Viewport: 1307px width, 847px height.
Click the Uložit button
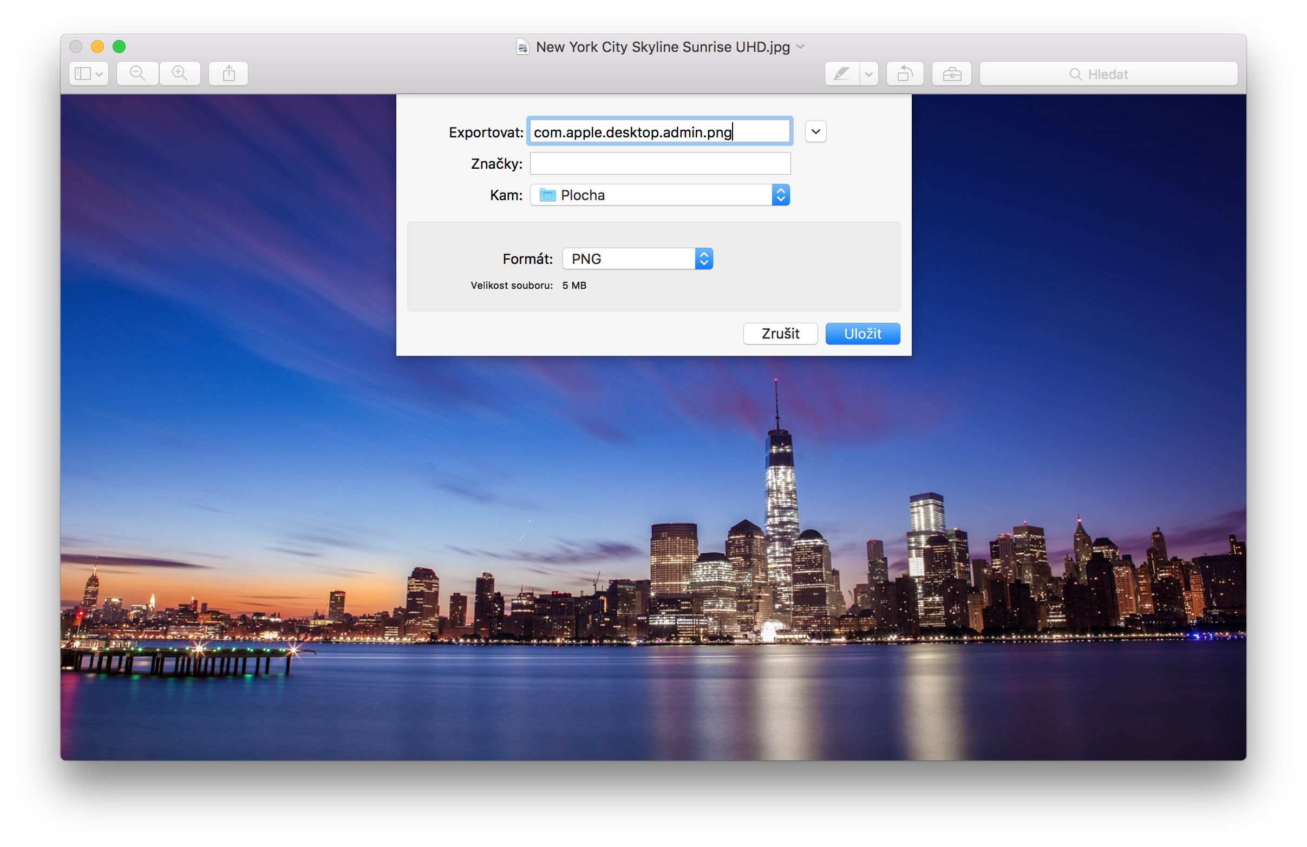coord(862,334)
